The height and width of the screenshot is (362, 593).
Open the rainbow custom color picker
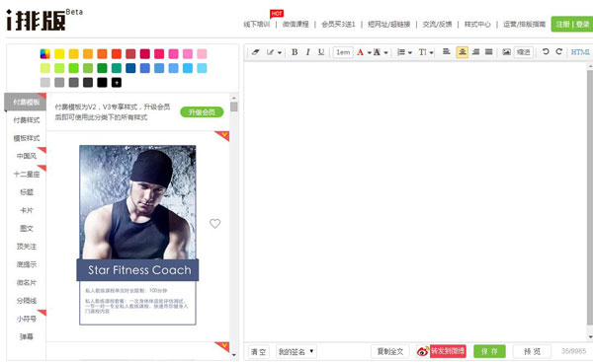tap(45, 54)
